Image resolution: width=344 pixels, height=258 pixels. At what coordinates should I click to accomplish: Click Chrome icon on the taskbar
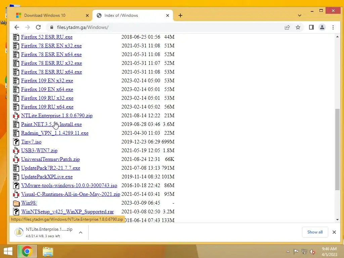(x=27, y=251)
